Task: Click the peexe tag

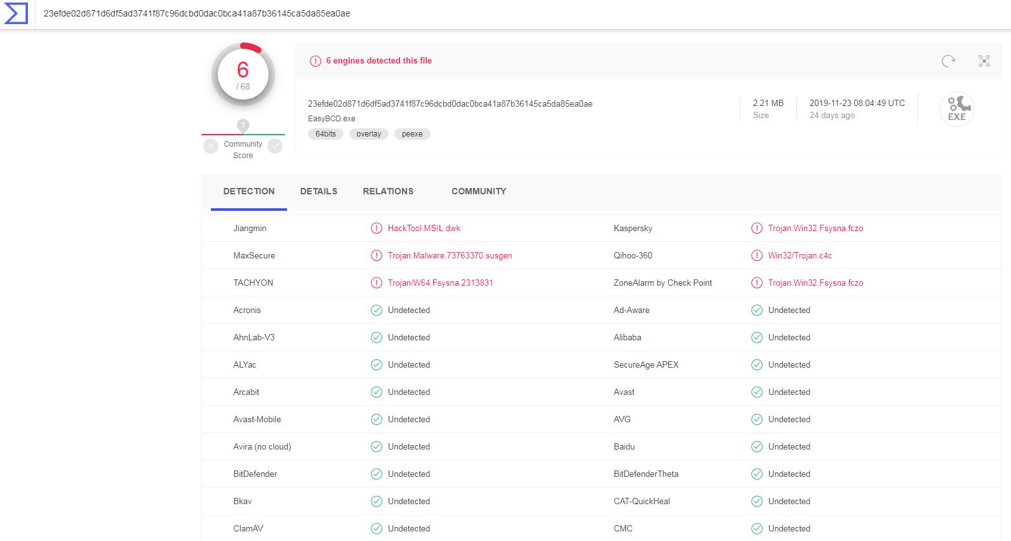Action: pos(412,134)
